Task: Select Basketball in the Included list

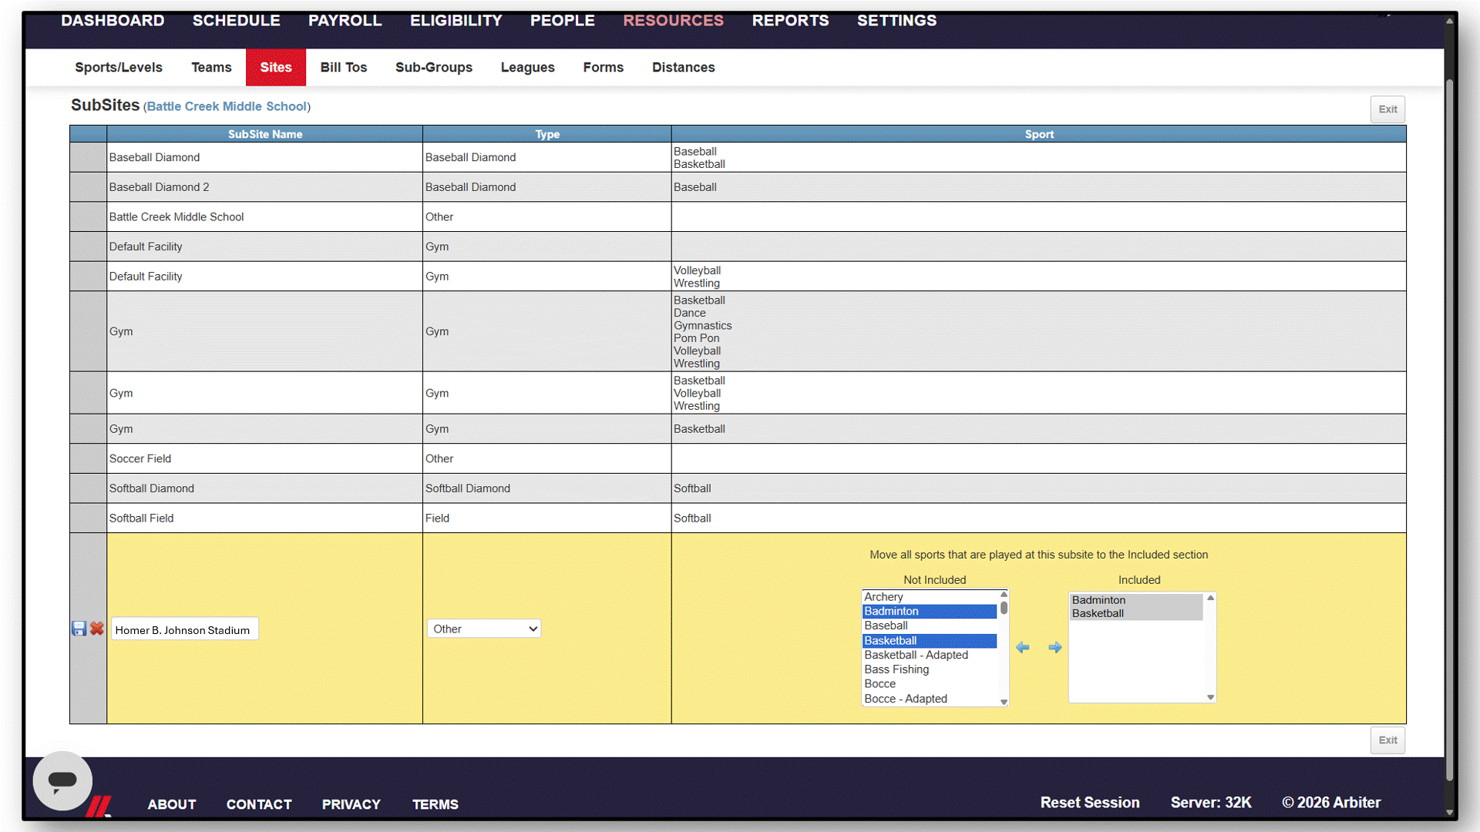Action: 1136,613
